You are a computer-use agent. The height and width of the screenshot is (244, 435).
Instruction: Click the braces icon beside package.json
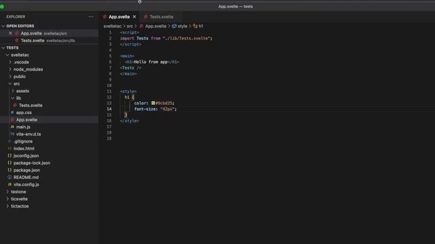point(10,170)
